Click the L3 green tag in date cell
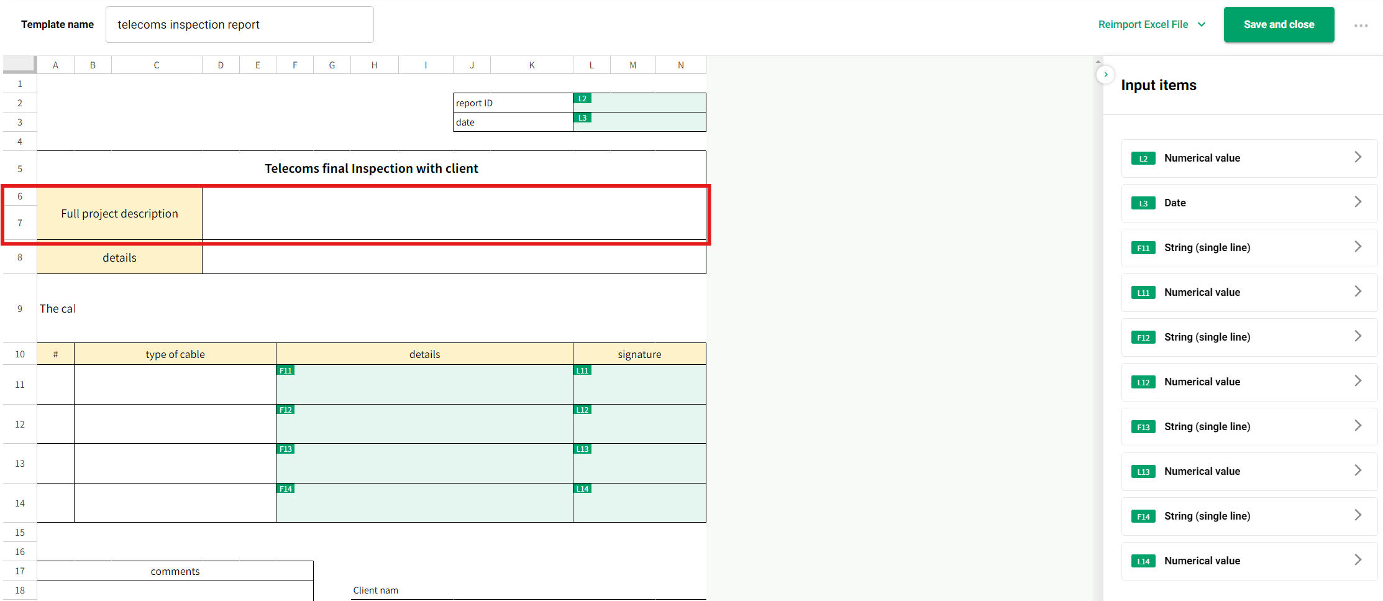 (582, 118)
